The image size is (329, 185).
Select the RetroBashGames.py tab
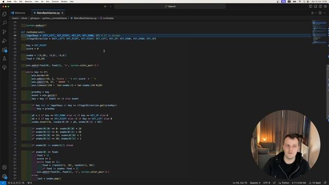pyautogui.click(x=48, y=13)
